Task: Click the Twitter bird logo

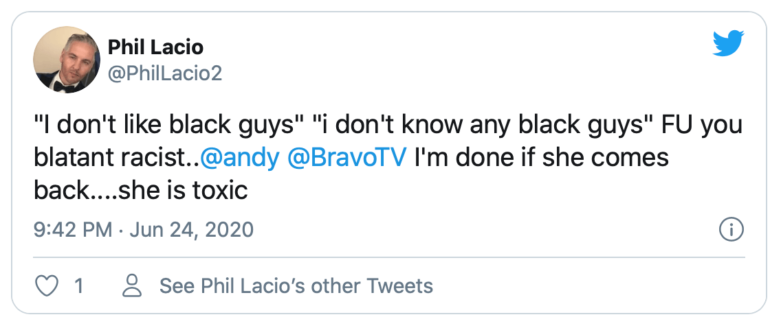Action: point(729,45)
